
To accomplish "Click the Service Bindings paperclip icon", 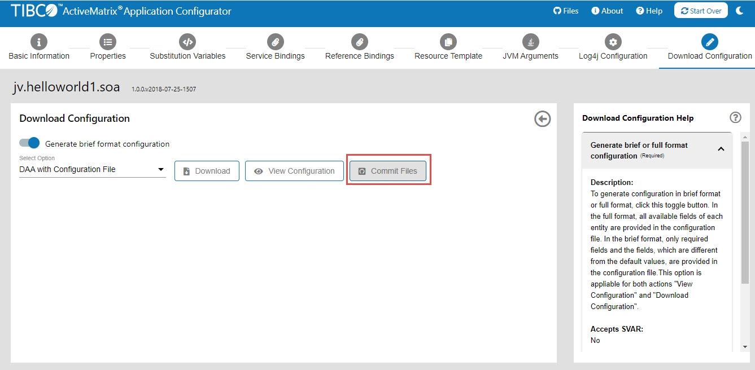I will coord(275,42).
